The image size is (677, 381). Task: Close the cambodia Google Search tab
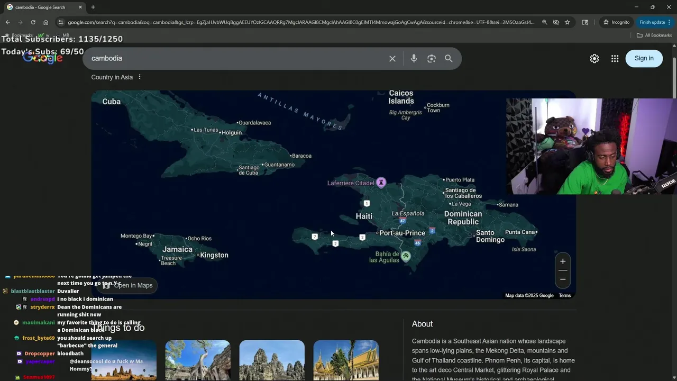[80, 7]
